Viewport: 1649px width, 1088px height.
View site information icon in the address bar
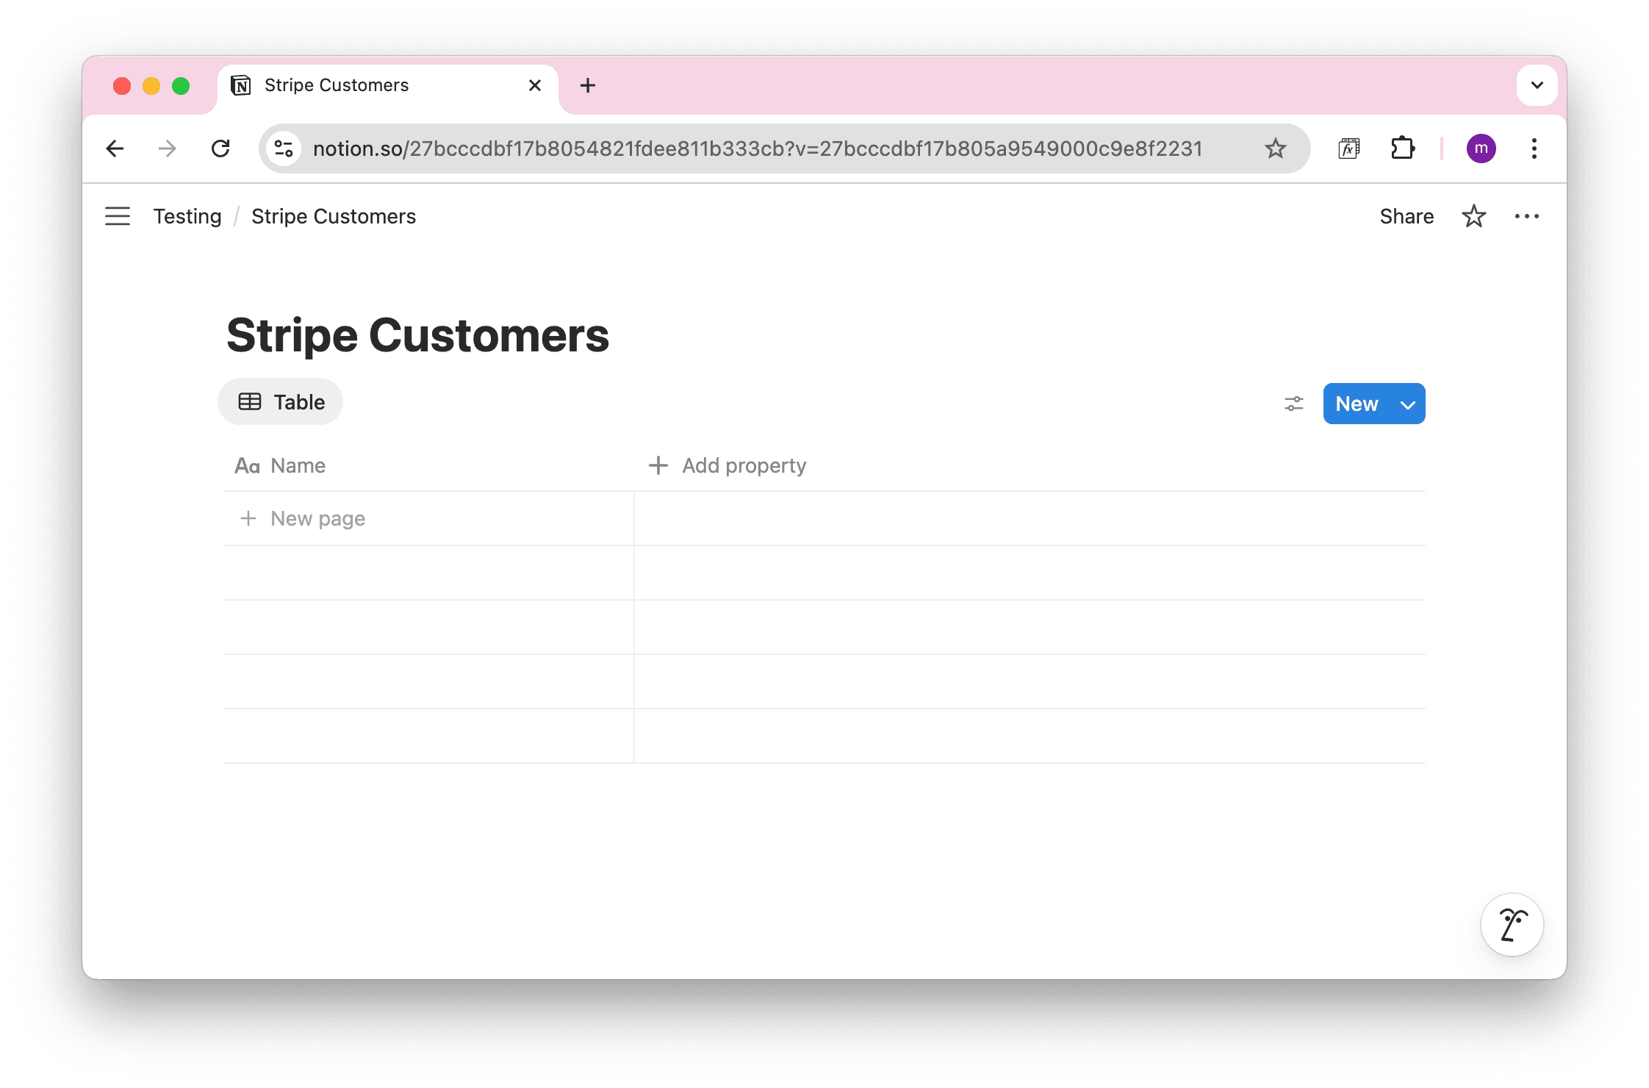(x=284, y=149)
